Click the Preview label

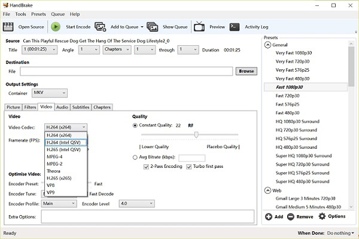(217, 27)
